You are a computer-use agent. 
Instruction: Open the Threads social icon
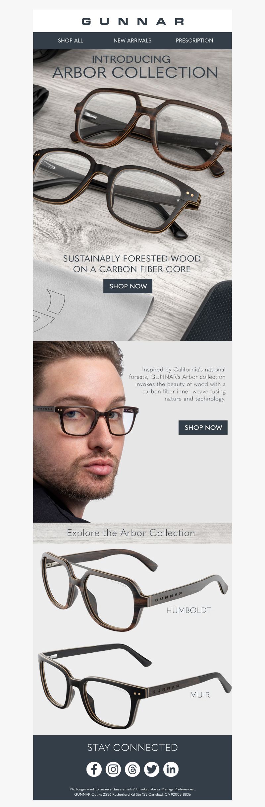(x=132, y=769)
